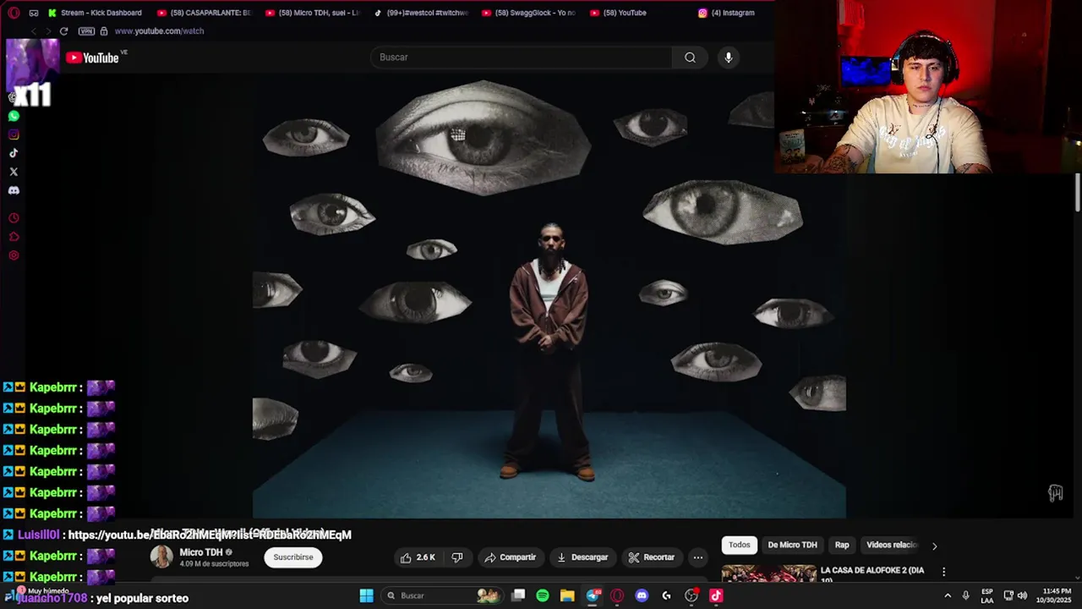The width and height of the screenshot is (1082, 609).
Task: Dislike the video with thumbs down
Action: (x=457, y=557)
